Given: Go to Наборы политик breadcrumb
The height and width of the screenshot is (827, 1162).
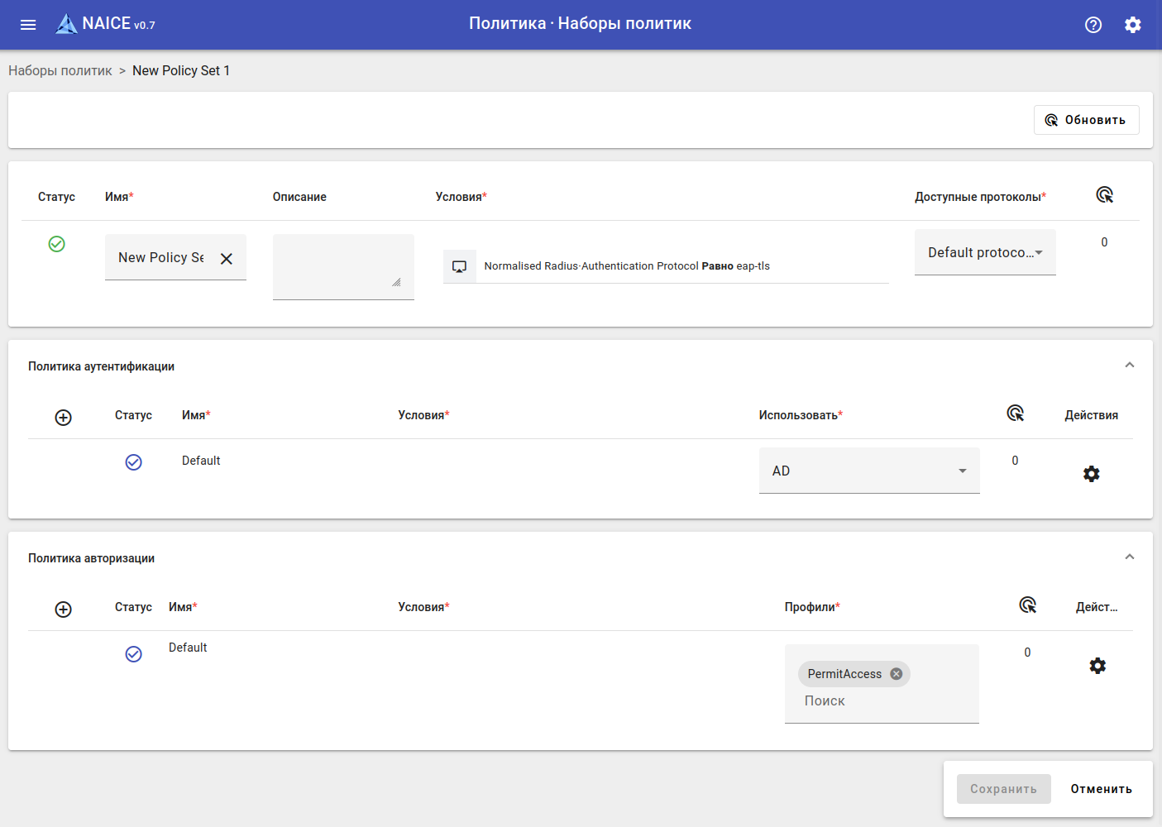Looking at the screenshot, I should (60, 71).
